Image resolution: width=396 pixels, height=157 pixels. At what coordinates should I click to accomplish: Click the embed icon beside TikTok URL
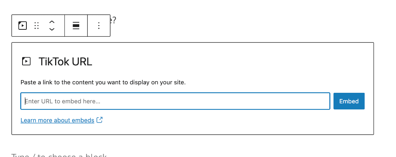click(26, 61)
